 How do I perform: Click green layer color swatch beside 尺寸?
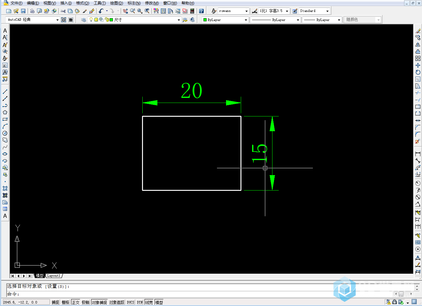pyautogui.click(x=111, y=20)
